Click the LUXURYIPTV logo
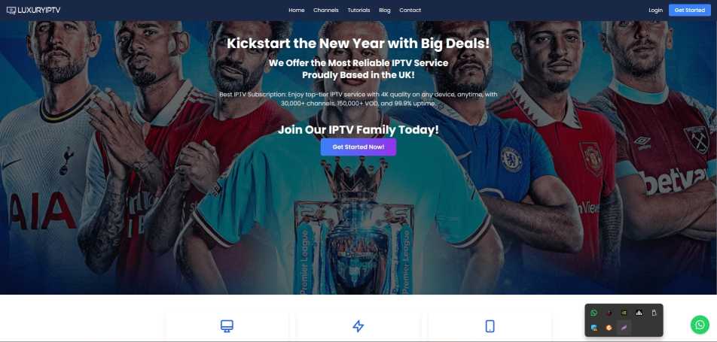 [x=33, y=10]
